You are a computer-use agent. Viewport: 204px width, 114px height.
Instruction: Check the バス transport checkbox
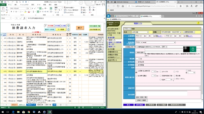[x=174, y=72]
